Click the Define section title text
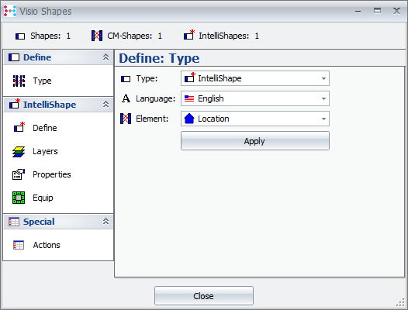The height and width of the screenshot is (310, 408). click(x=37, y=57)
